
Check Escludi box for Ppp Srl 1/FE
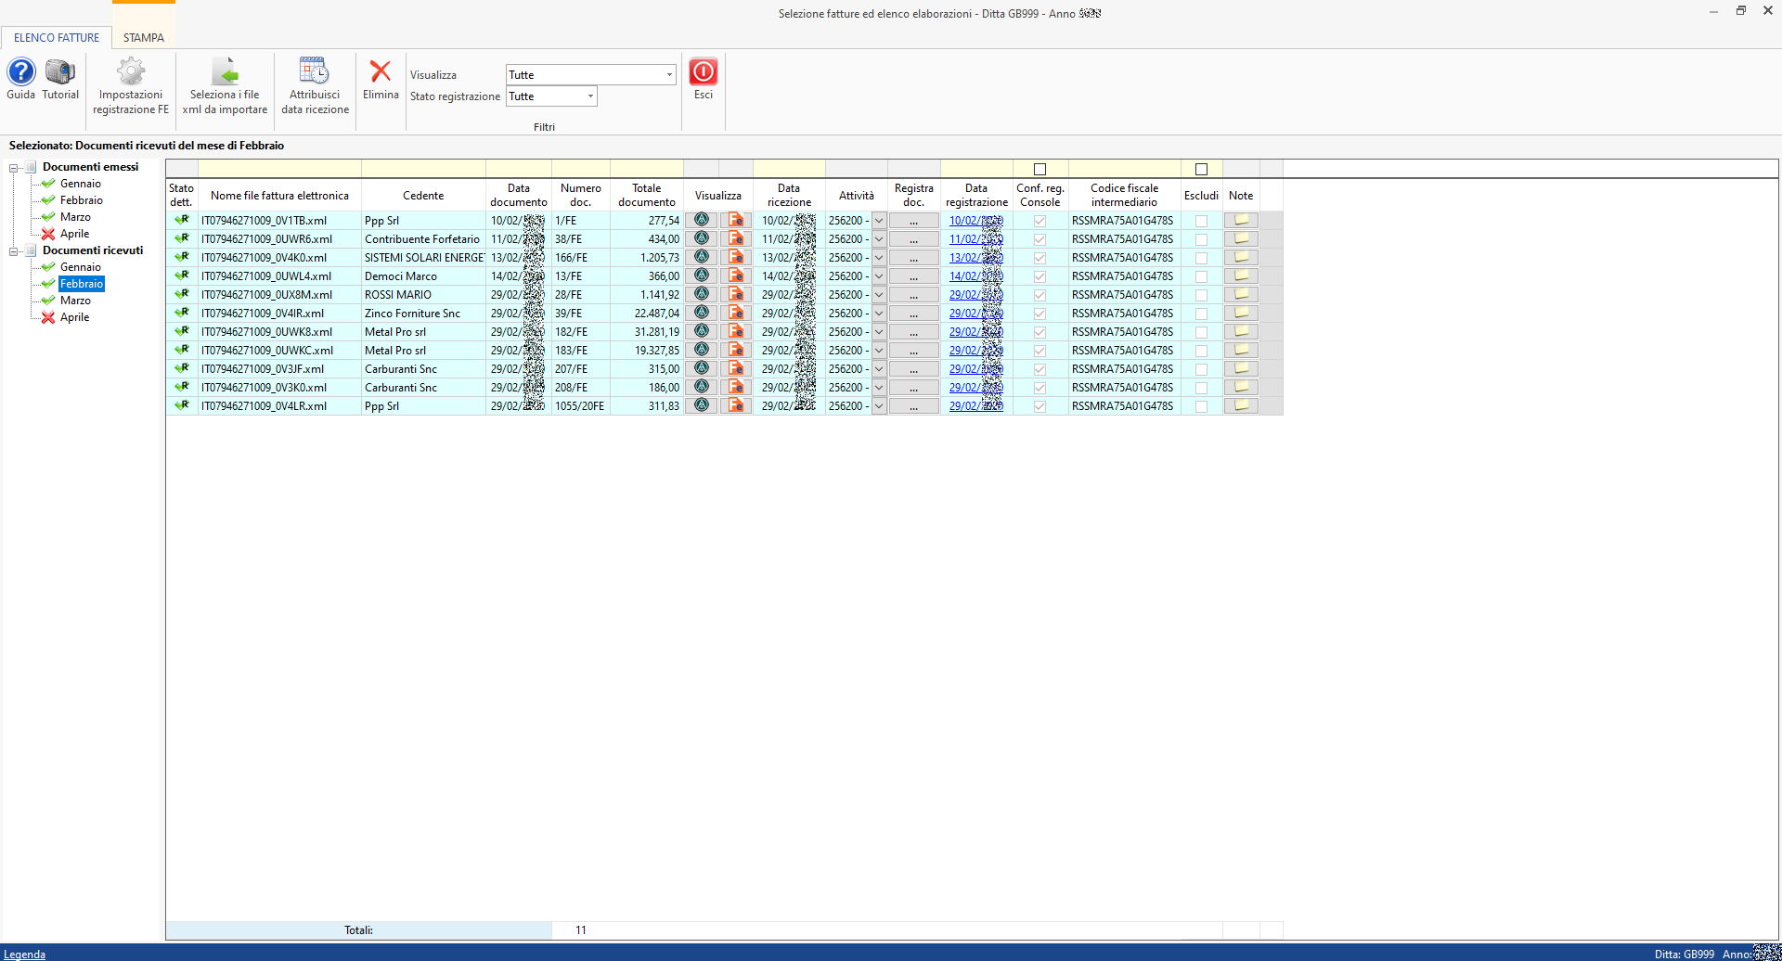click(1201, 221)
